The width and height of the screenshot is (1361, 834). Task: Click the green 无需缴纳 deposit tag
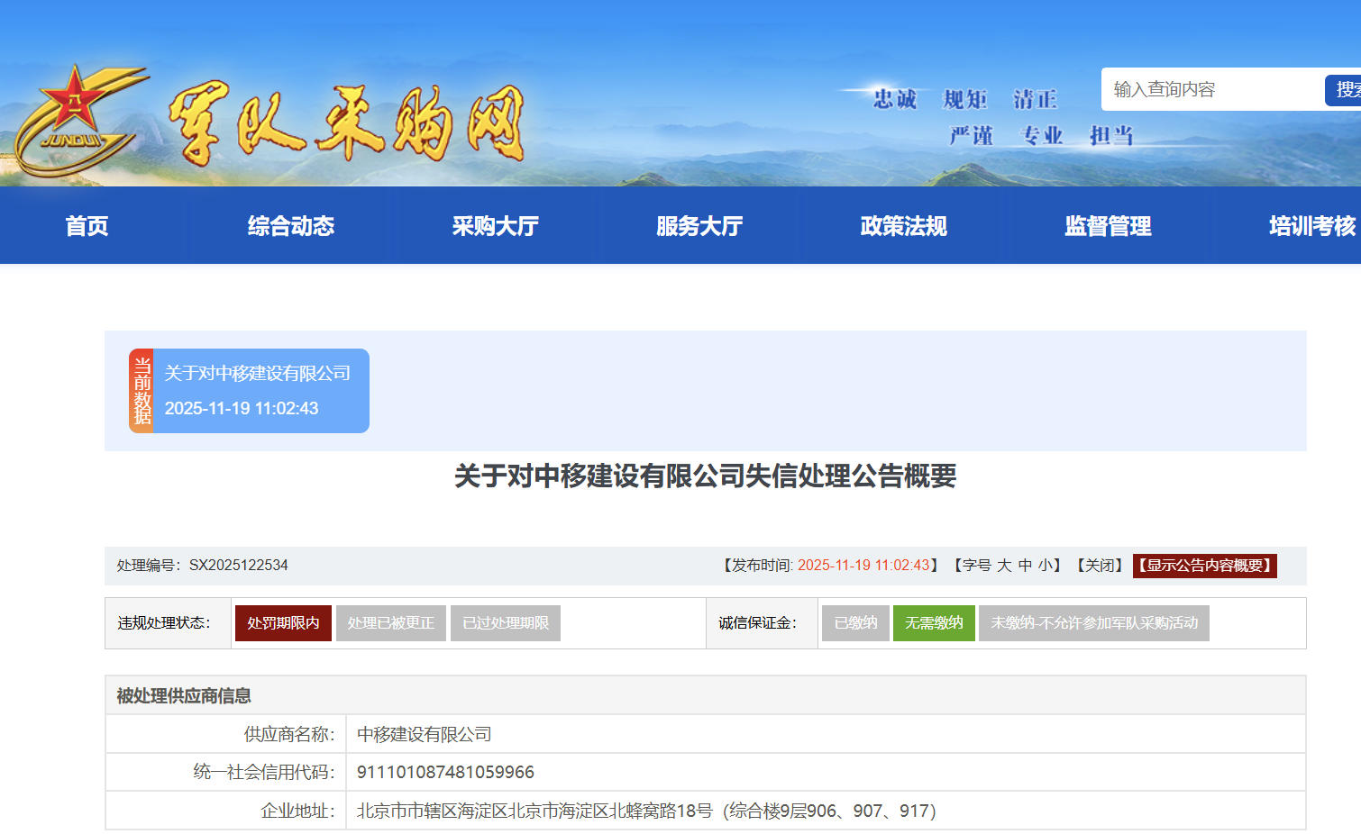click(934, 623)
